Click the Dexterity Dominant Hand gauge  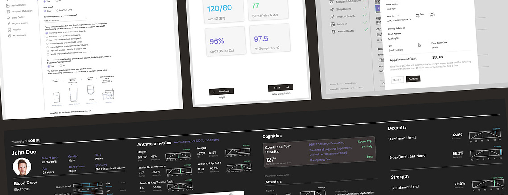point(485,136)
